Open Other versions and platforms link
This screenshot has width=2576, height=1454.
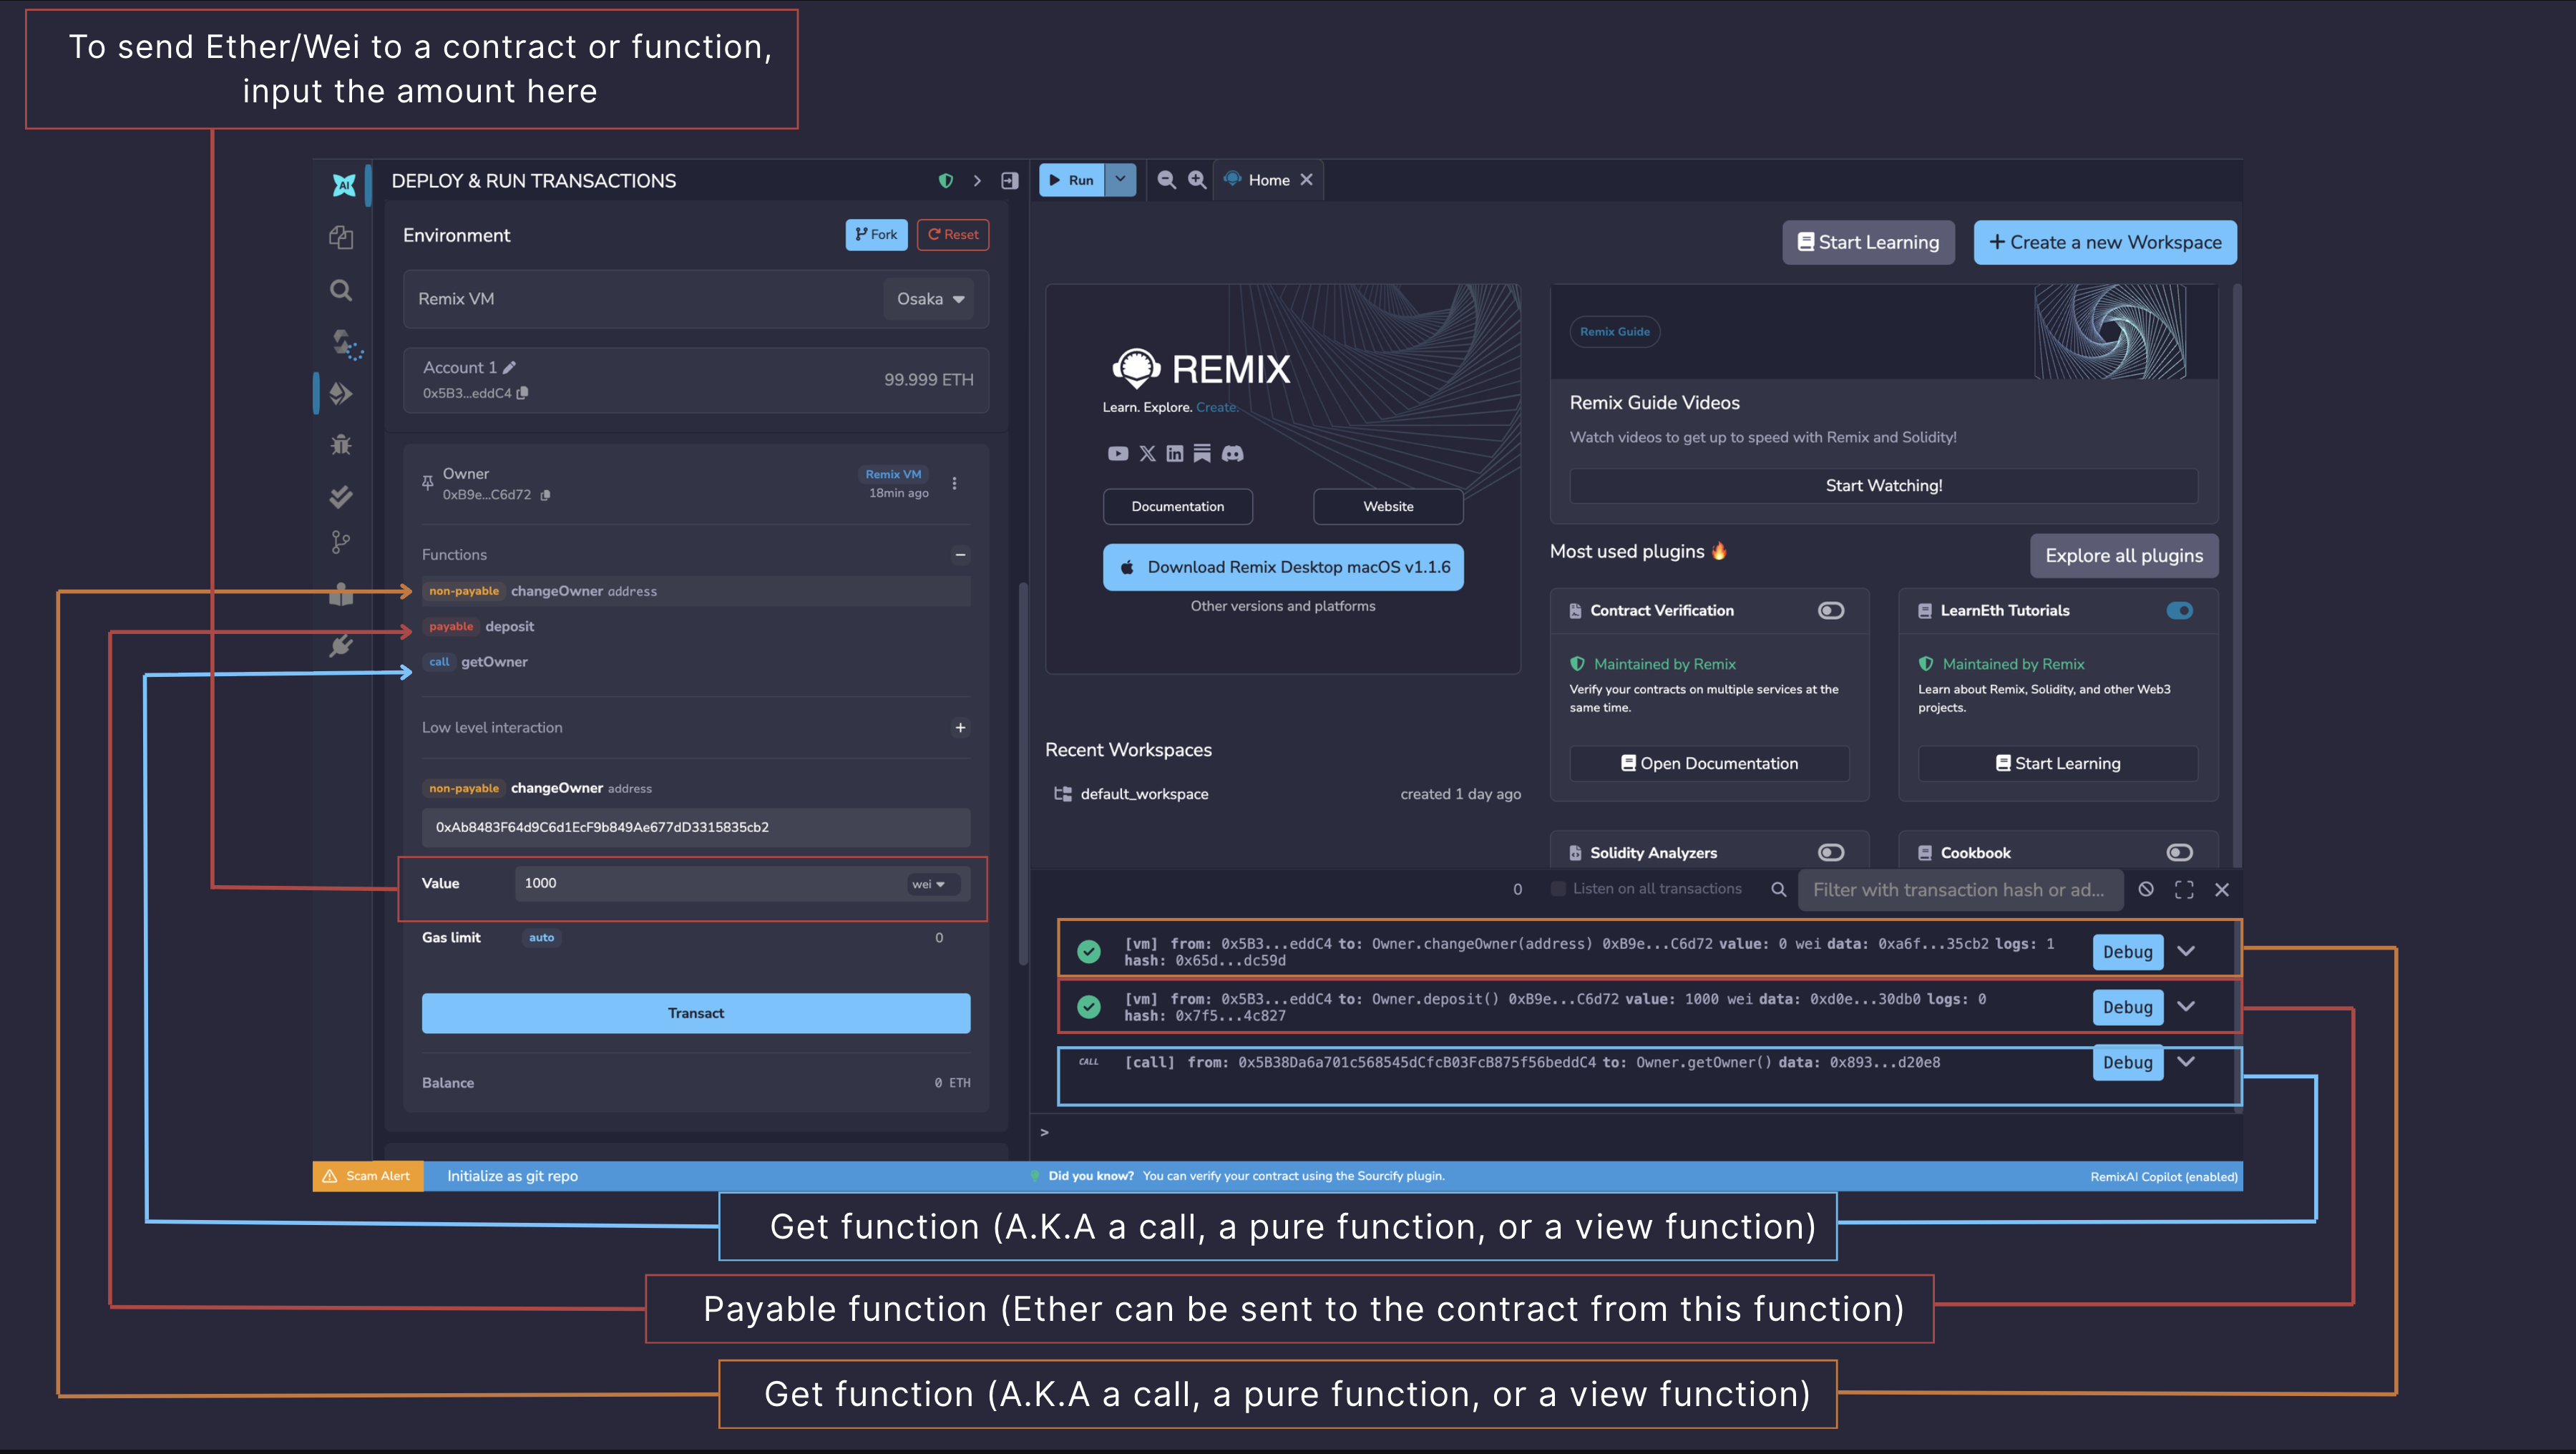[1283, 606]
